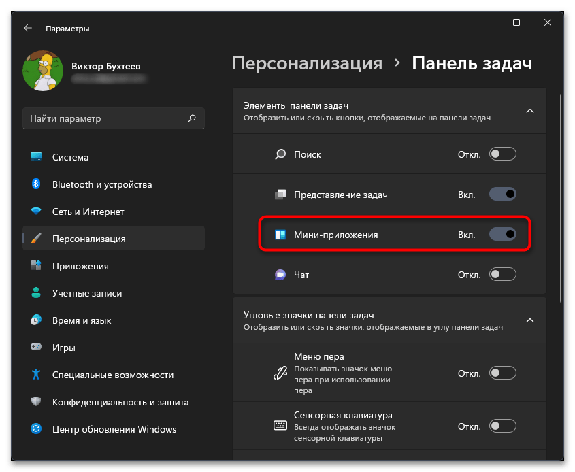The image size is (575, 472).
Task: Click the Игры gamepad icon
Action: (x=37, y=348)
